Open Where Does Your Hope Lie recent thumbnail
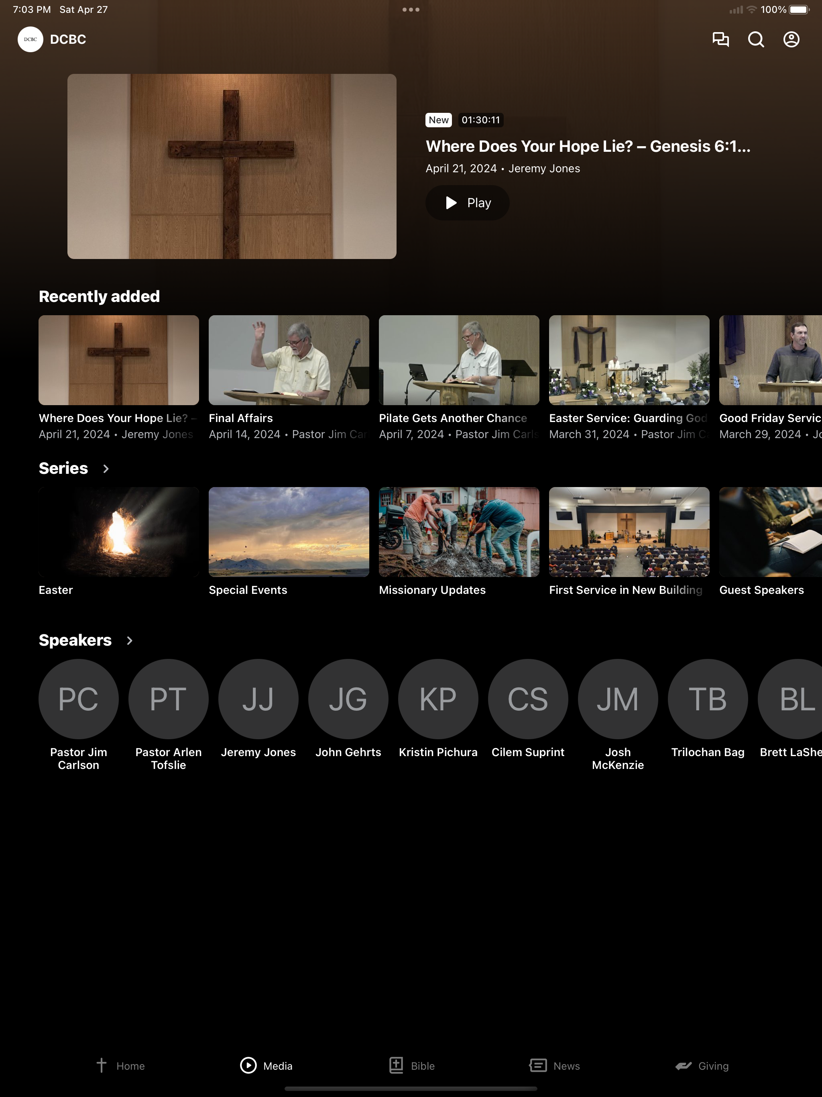Image resolution: width=822 pixels, height=1097 pixels. [119, 360]
